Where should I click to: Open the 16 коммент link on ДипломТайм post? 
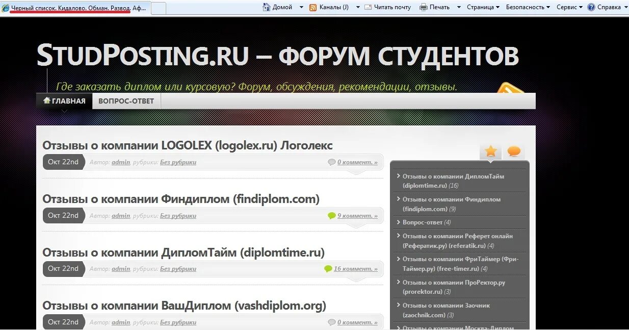[x=357, y=268]
